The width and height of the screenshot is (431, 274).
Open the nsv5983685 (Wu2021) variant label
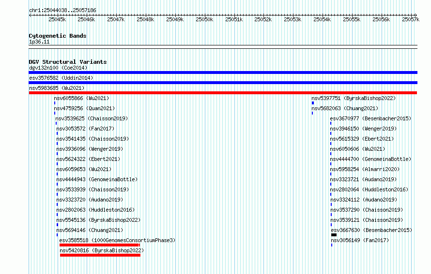pyautogui.click(x=57, y=88)
